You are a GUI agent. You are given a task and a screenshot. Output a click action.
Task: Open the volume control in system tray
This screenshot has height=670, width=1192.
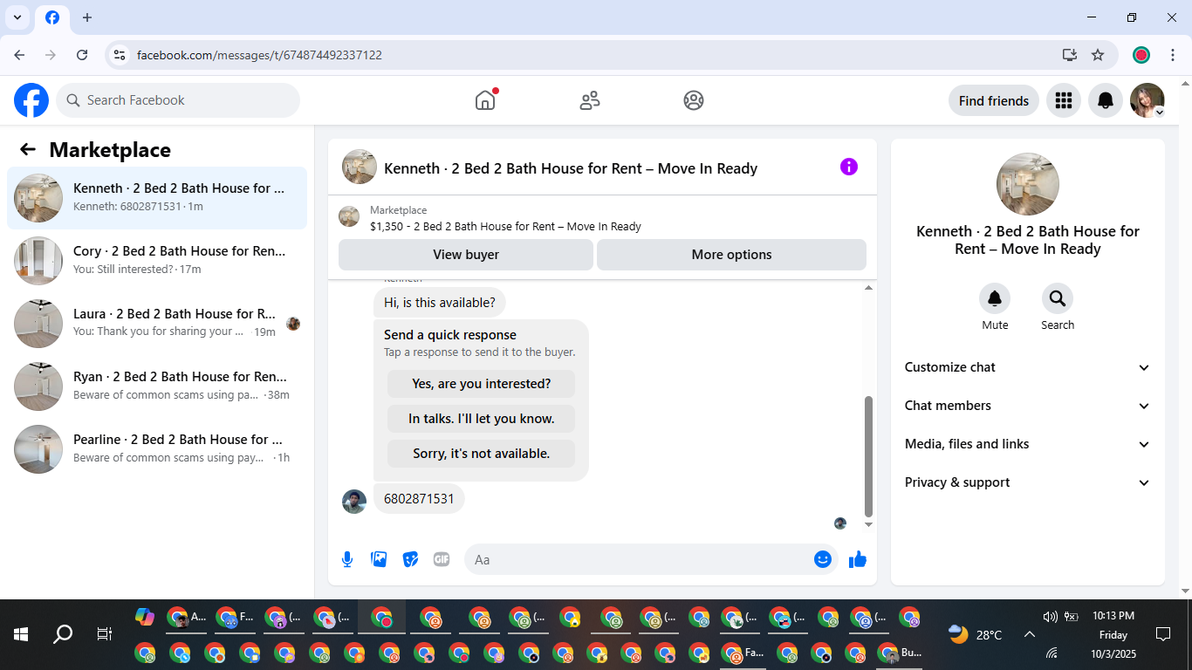click(1050, 617)
